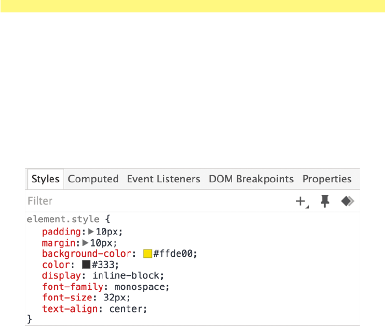The width and height of the screenshot is (385, 326).
Task: Edit the font-family value monospace
Action: (x=142, y=286)
